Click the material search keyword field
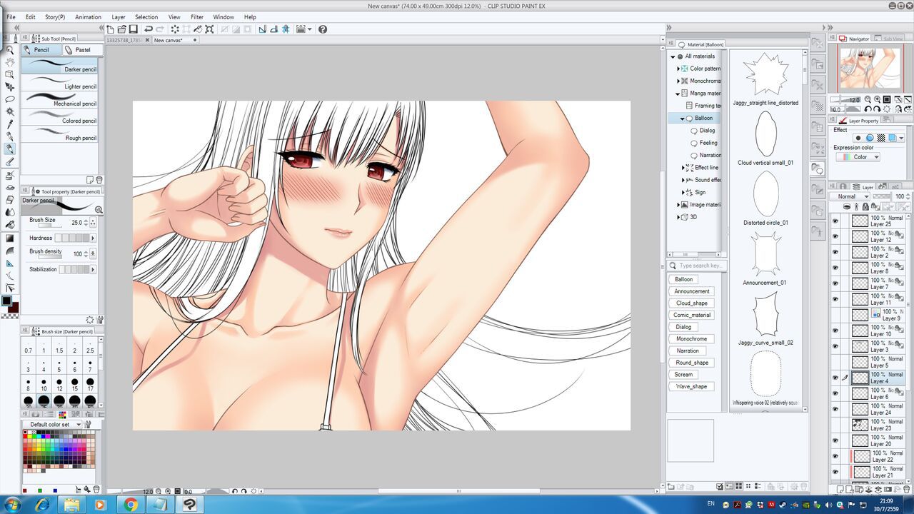The image size is (914, 514). pyautogui.click(x=702, y=266)
